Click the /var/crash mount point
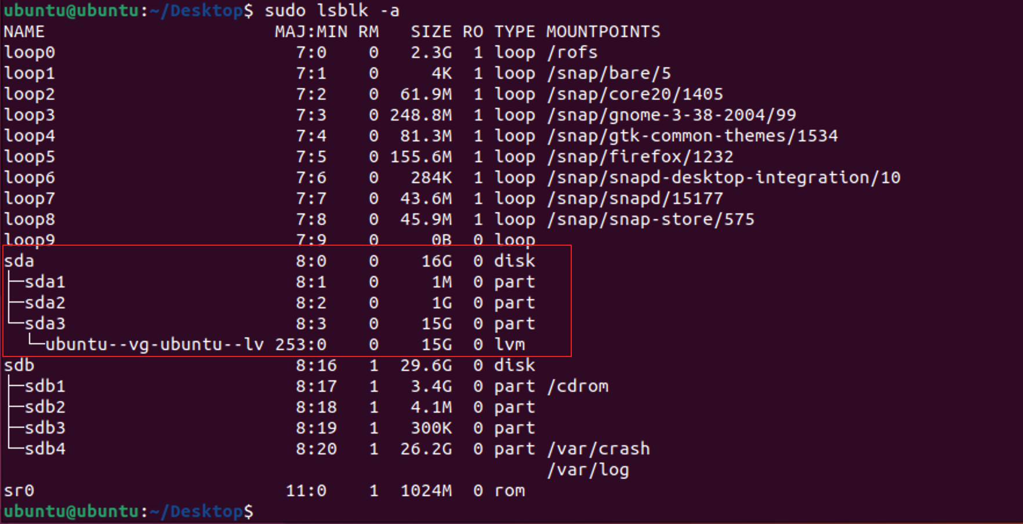The height and width of the screenshot is (524, 1023). 598,449
